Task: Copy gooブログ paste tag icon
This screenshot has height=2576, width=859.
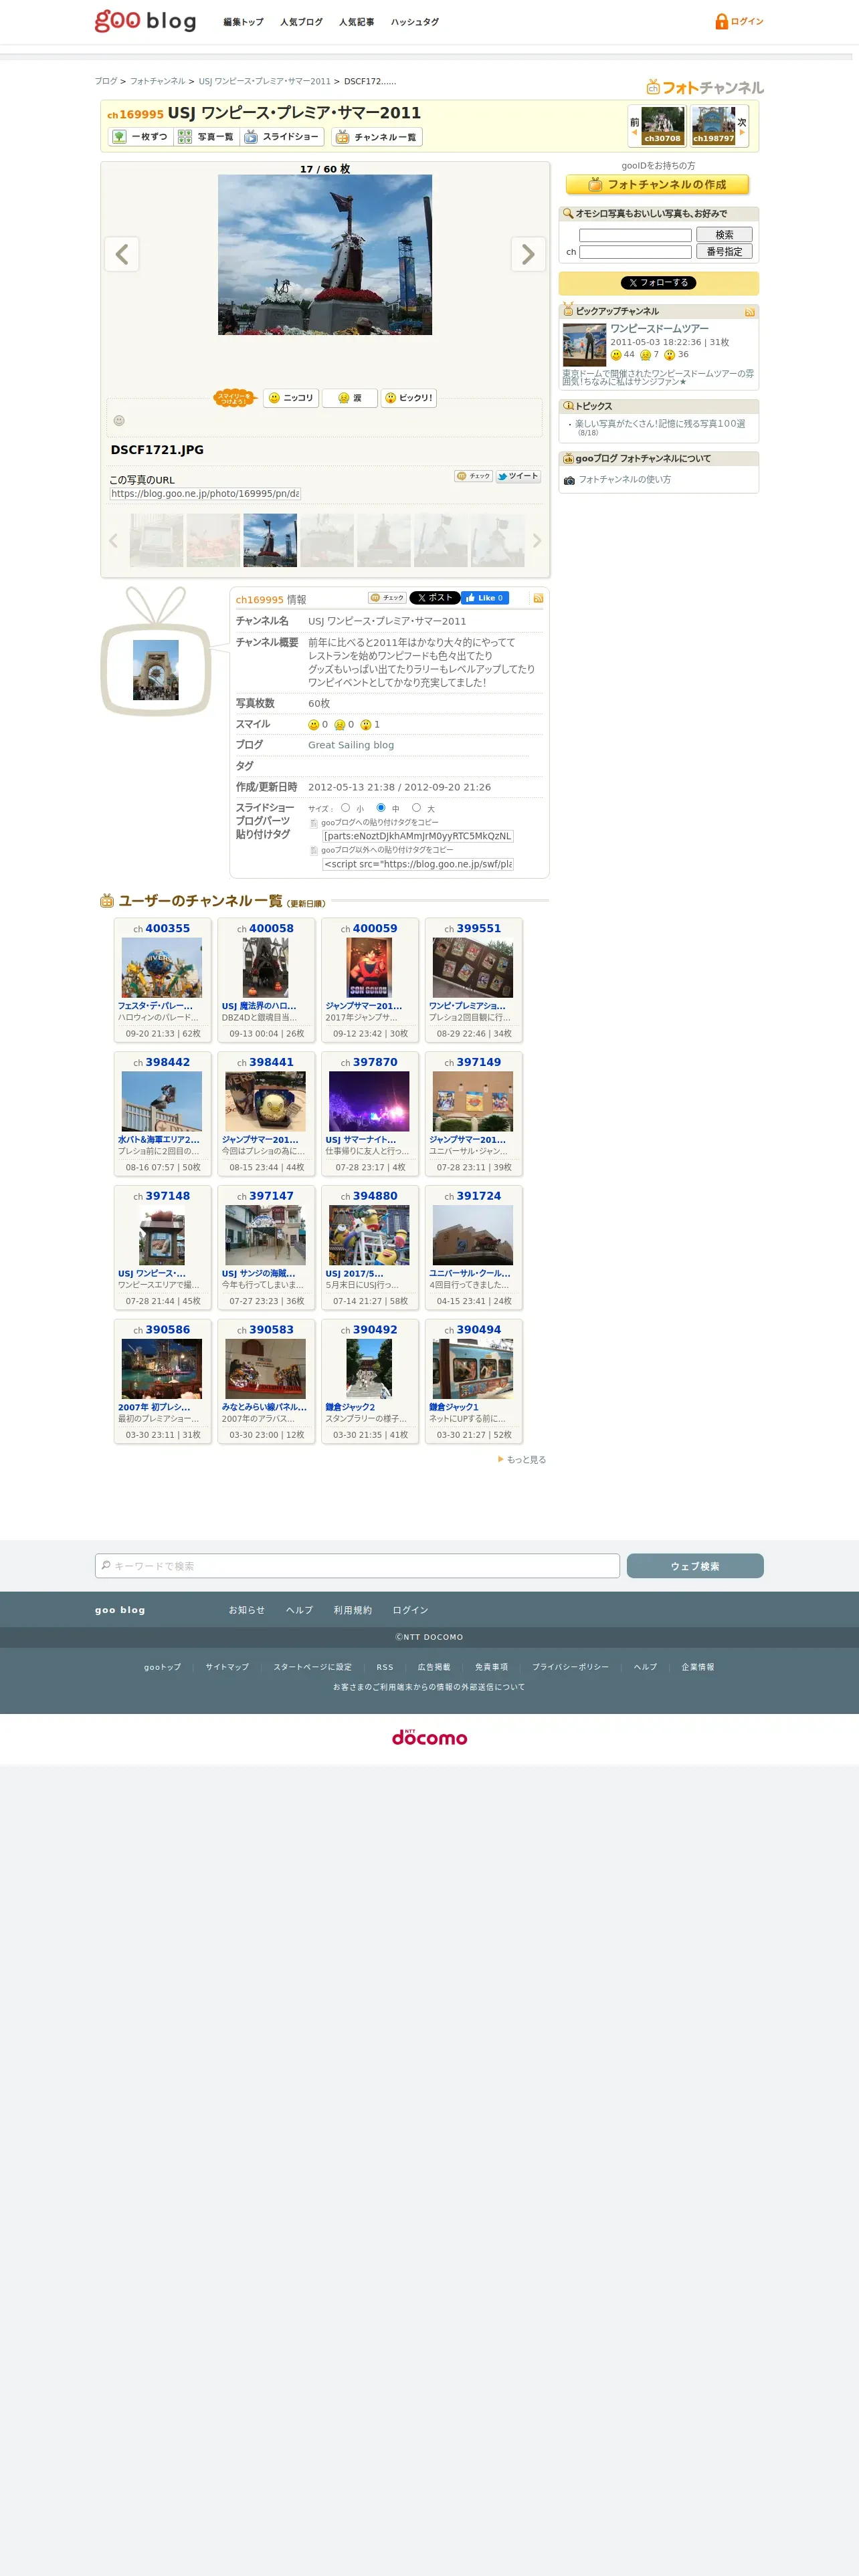Action: 313,823
